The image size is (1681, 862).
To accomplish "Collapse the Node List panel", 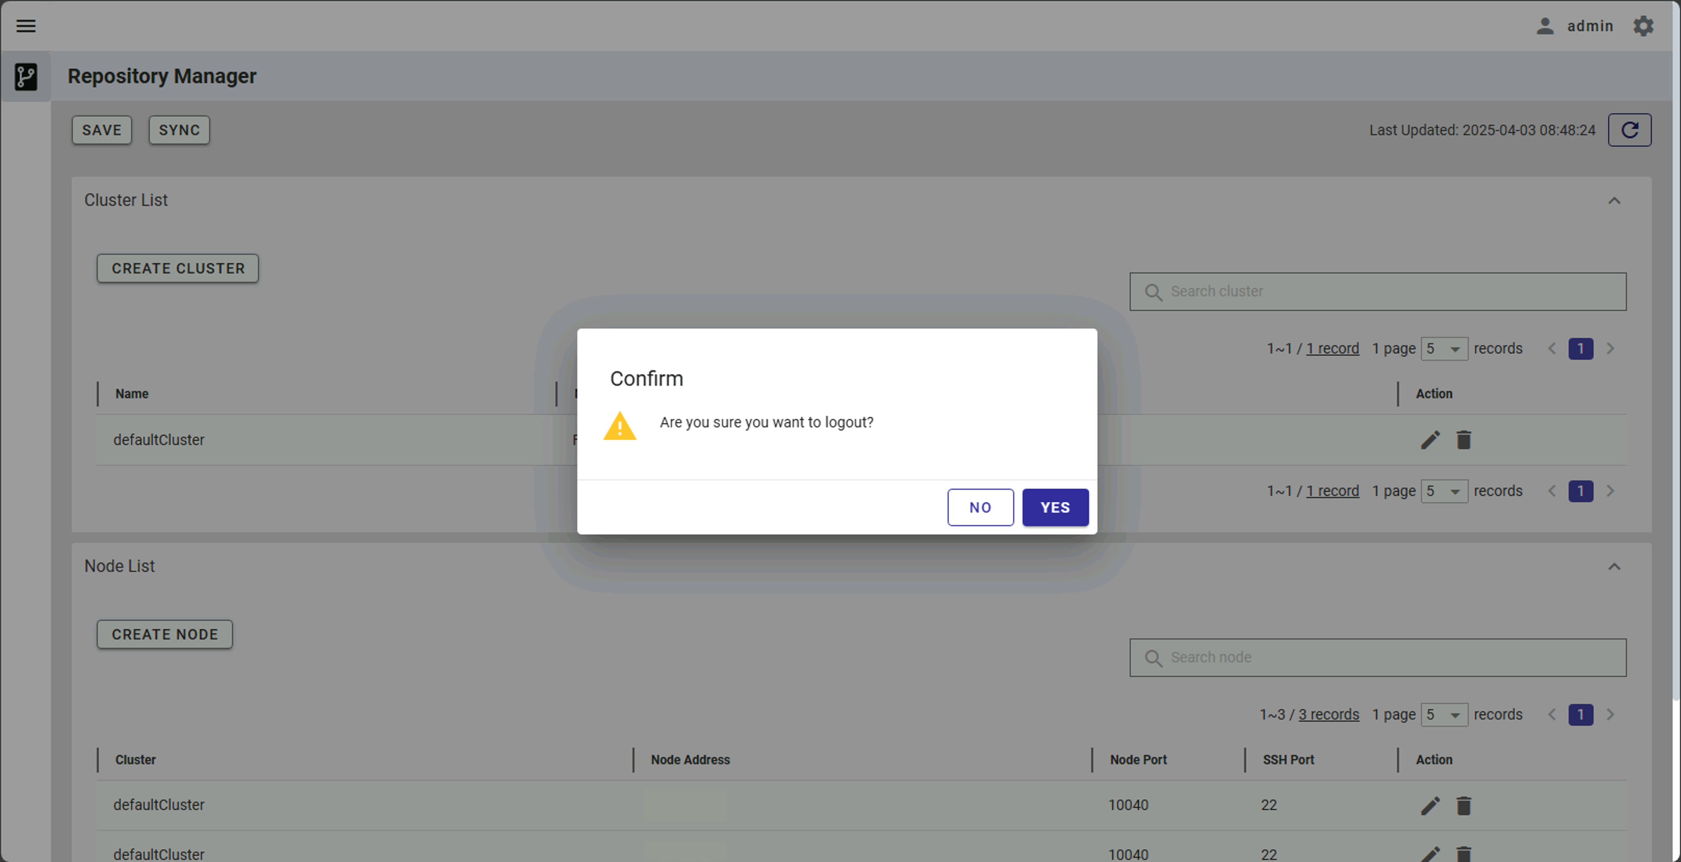I will 1614,566.
